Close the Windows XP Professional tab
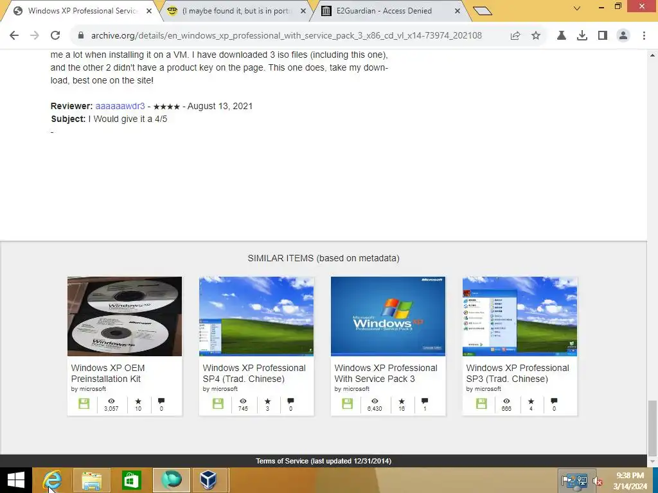This screenshot has width=658, height=493. click(x=149, y=11)
